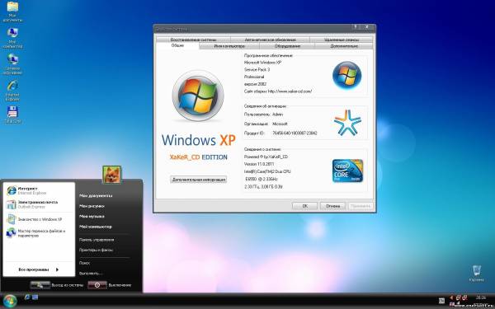Click the help question-mark button in dialog title
This screenshot has height=309, width=495.
(356, 27)
